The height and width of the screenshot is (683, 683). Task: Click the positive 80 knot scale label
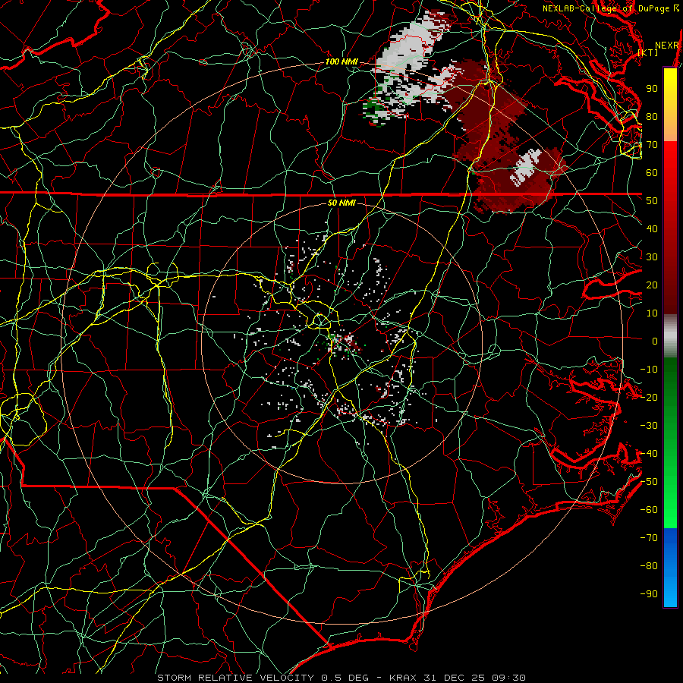tap(652, 117)
